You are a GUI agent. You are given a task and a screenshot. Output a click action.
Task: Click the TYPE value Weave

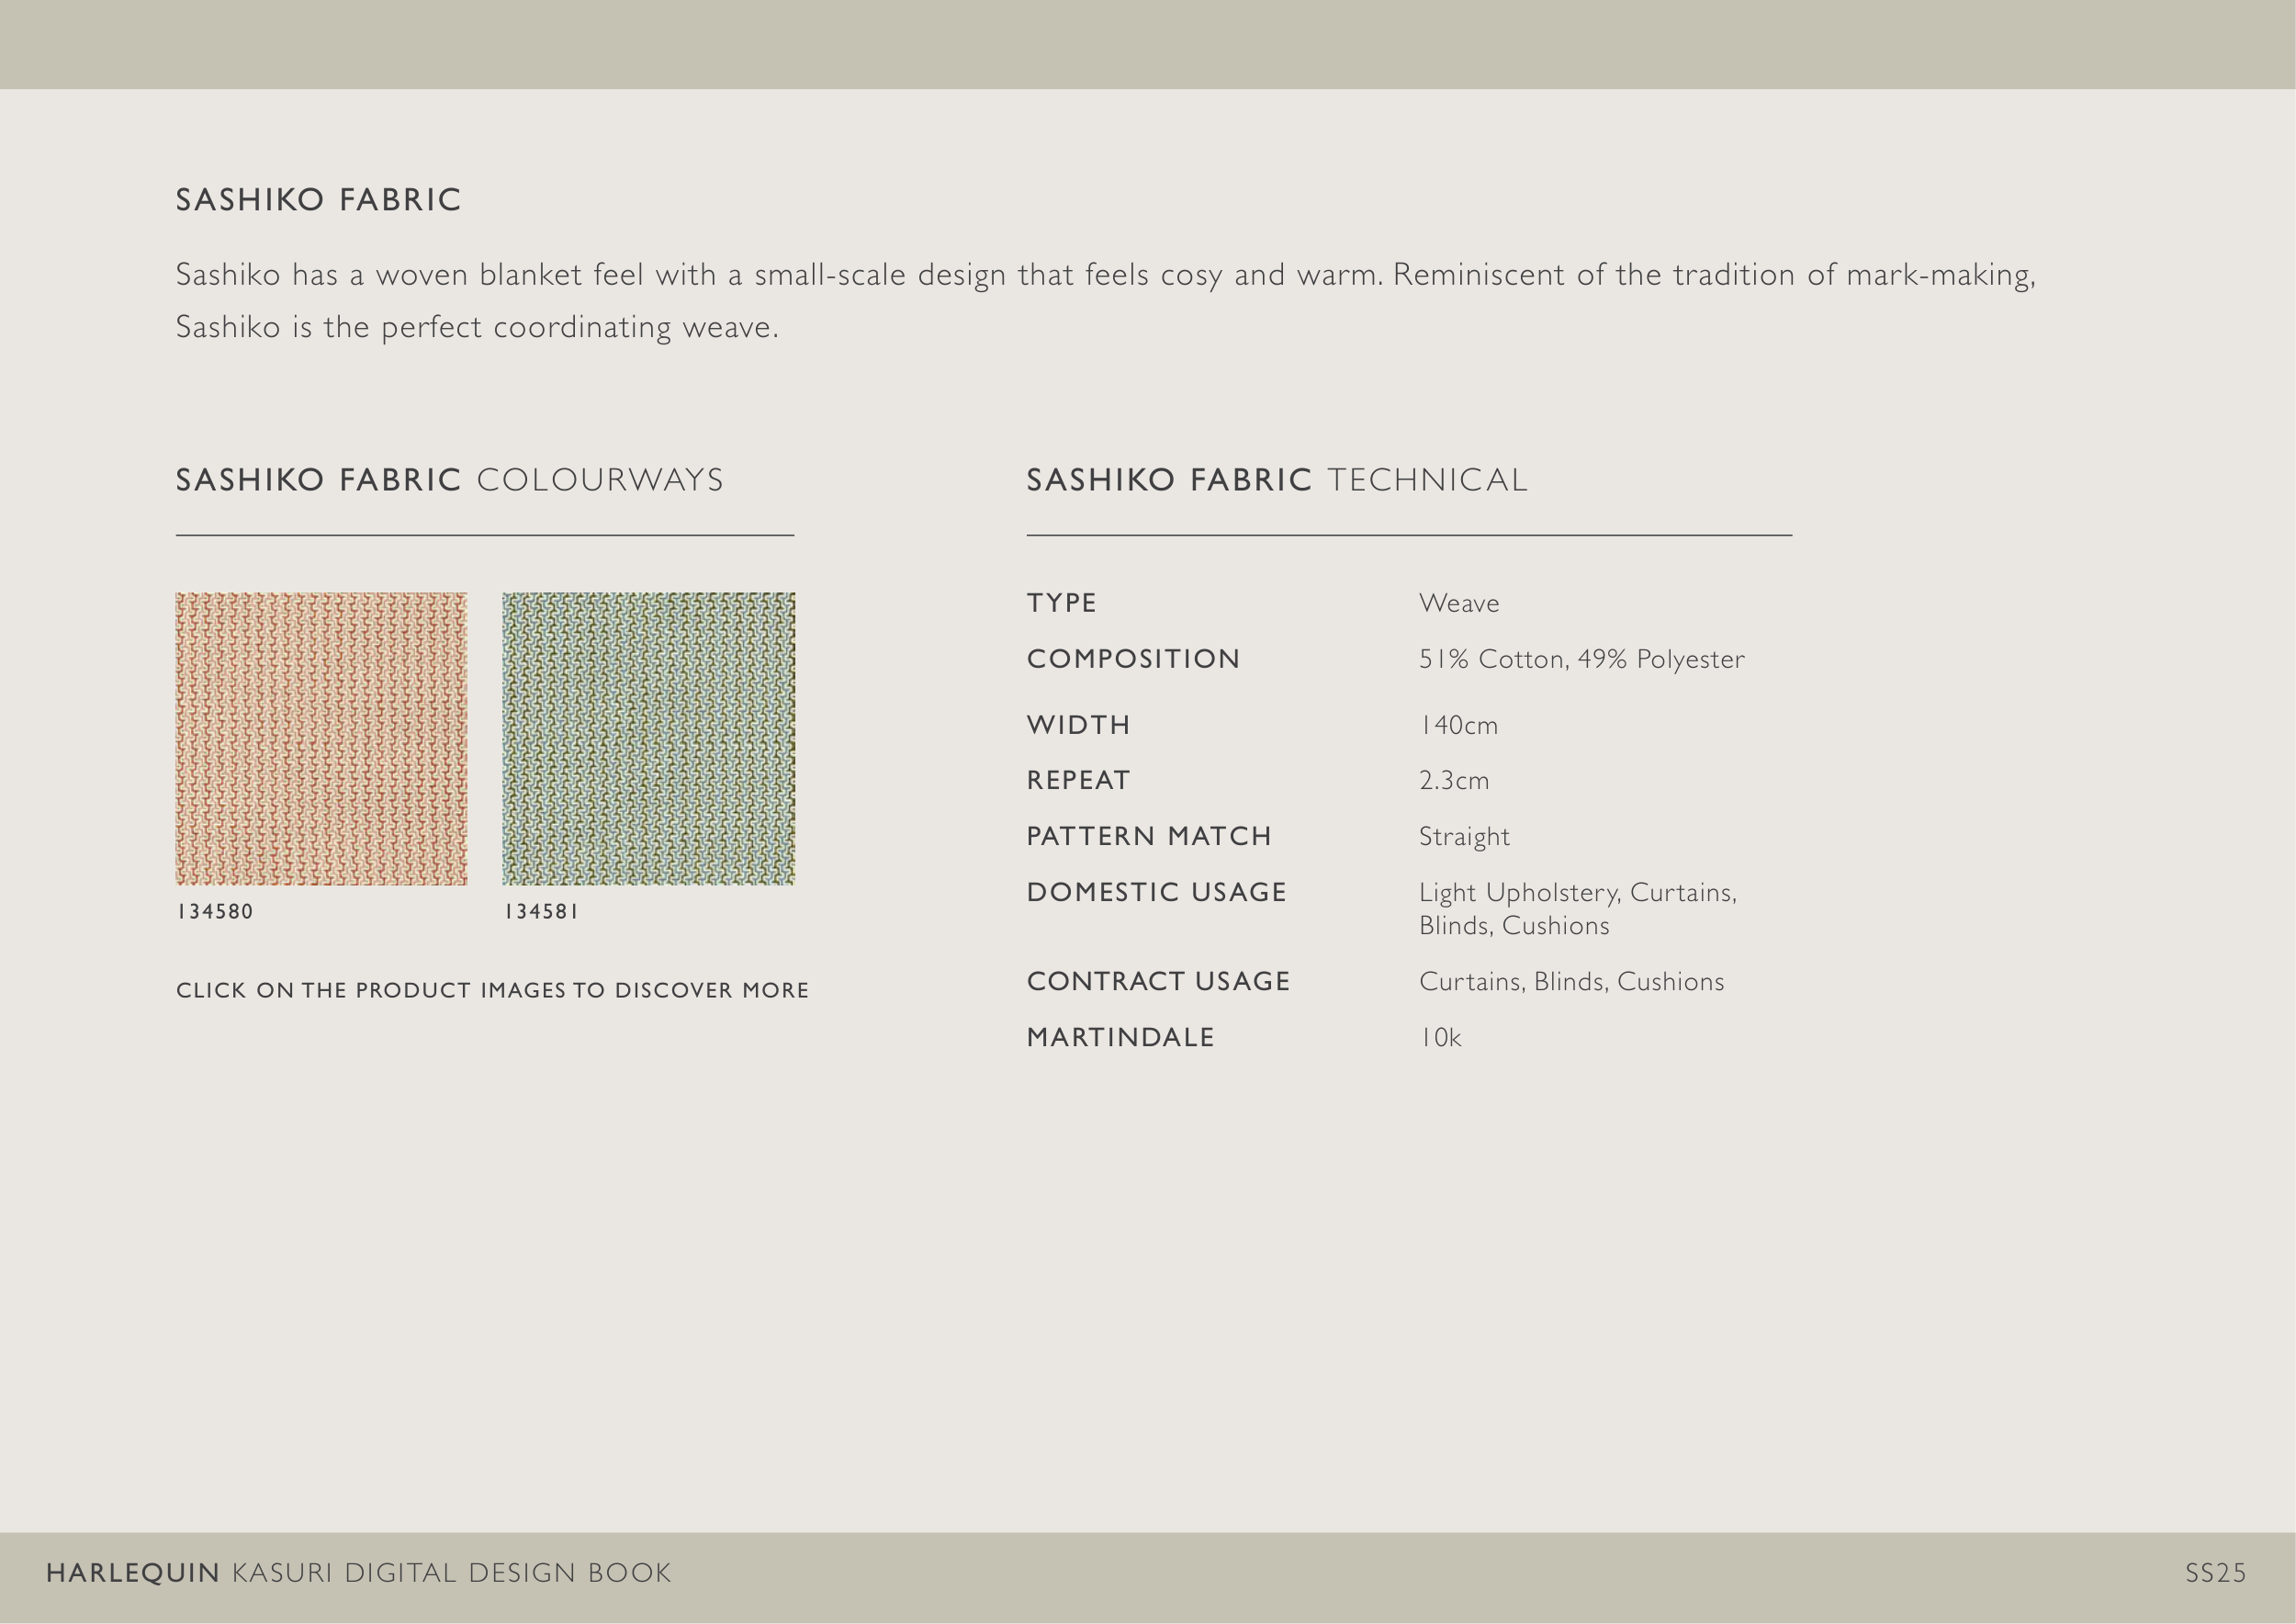coord(1458,603)
